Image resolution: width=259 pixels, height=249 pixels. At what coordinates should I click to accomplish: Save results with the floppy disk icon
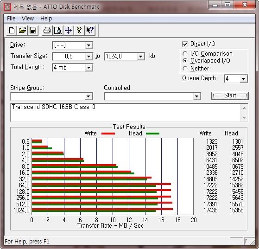click(33, 31)
